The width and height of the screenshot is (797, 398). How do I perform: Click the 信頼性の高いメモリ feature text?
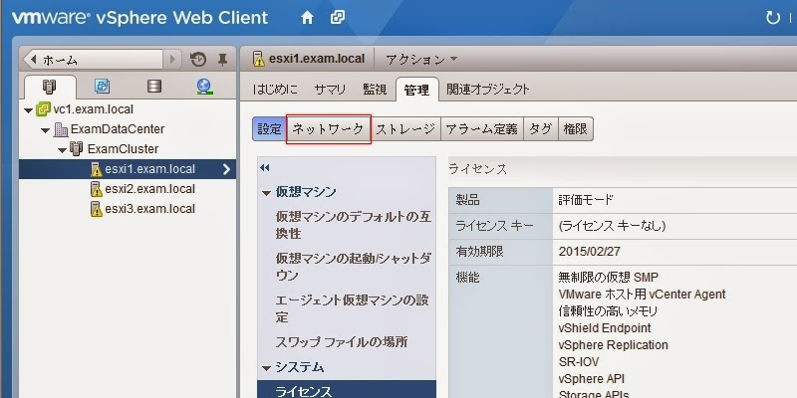pos(608,310)
